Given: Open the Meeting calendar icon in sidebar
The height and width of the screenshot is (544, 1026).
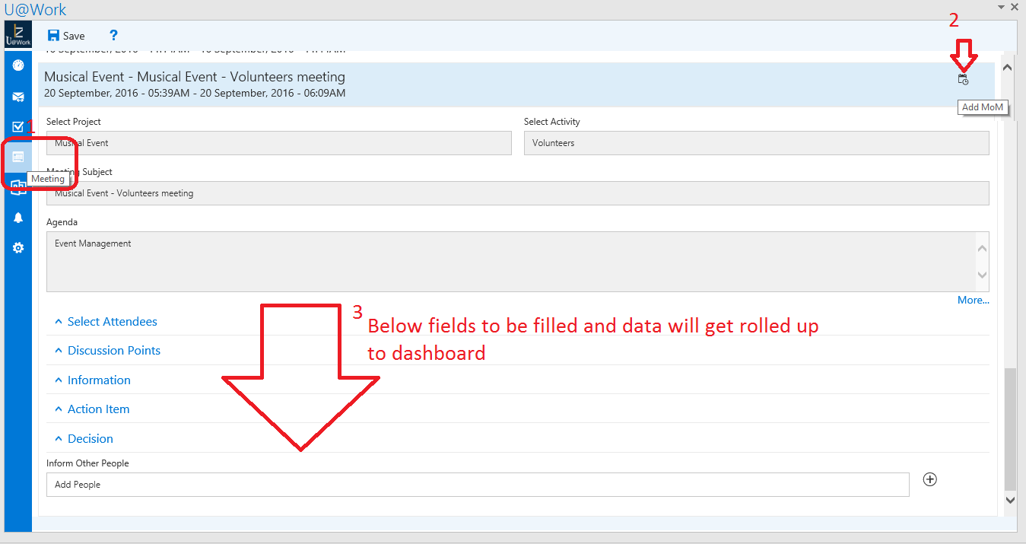Looking at the screenshot, I should 18,157.
